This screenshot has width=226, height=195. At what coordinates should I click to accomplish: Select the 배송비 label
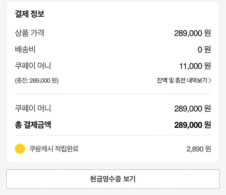tap(25, 49)
